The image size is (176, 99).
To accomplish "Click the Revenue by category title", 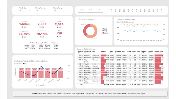I will (x=87, y=19).
